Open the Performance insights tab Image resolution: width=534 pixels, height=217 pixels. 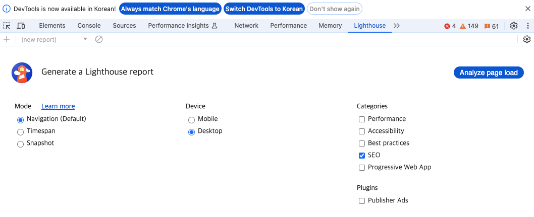pyautogui.click(x=183, y=26)
